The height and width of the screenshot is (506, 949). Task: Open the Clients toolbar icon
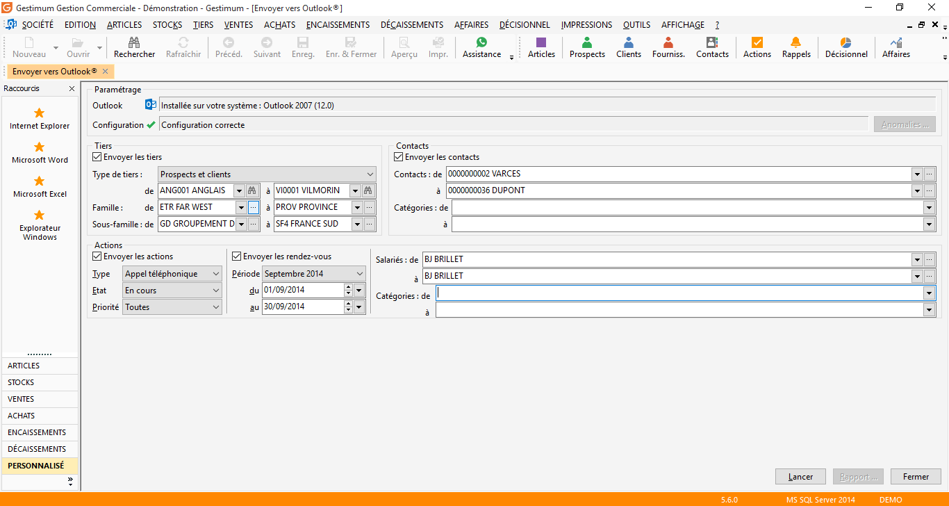pyautogui.click(x=628, y=42)
